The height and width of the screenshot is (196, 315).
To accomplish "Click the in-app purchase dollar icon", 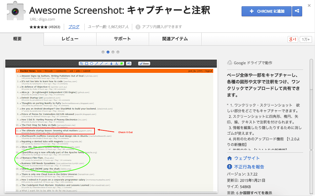I will click(x=138, y=27).
